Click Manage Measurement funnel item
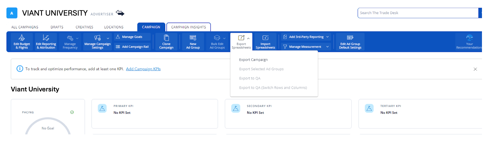 [x=306, y=47]
